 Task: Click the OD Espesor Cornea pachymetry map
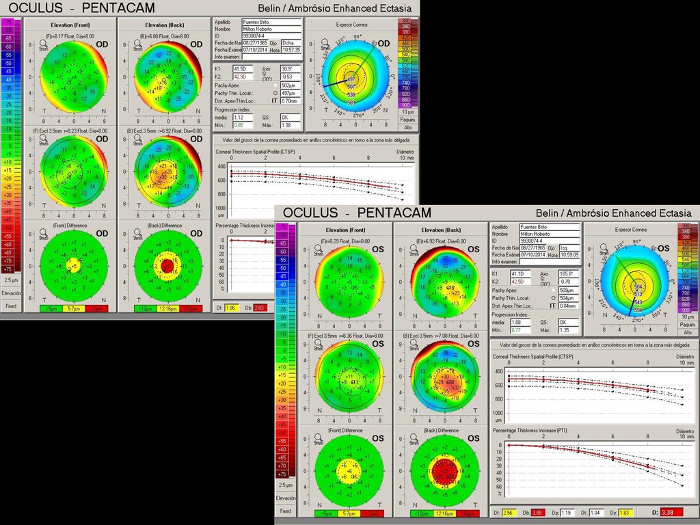click(x=355, y=77)
